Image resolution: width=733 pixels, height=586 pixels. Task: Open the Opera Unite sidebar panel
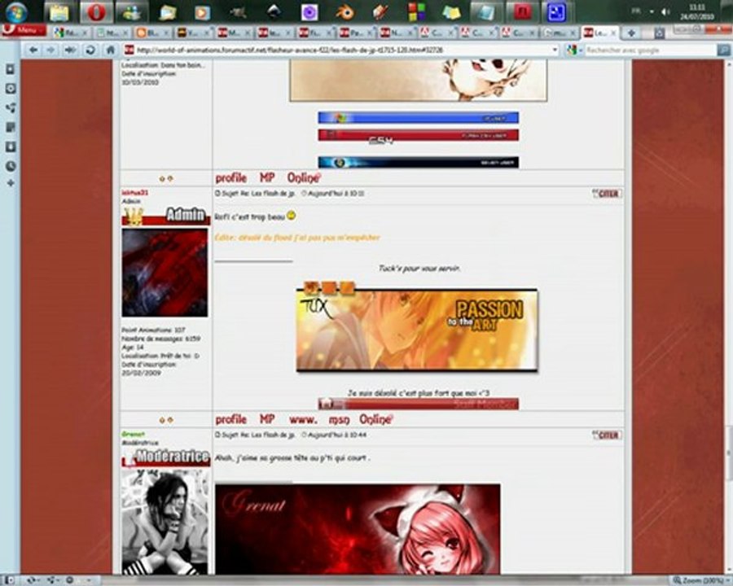pos(11,108)
